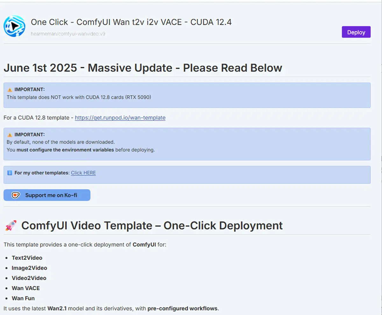The image size is (382, 315).
Task: Click the CUDA 12.8 cards RTX 5090 warning text
Action: tap(79, 97)
